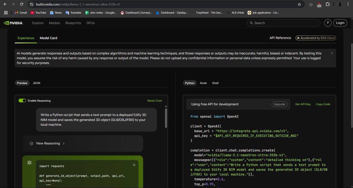This screenshot has width=353, height=188.
Task: Toggle Enable Reasoning switch
Action: (x=22, y=100)
